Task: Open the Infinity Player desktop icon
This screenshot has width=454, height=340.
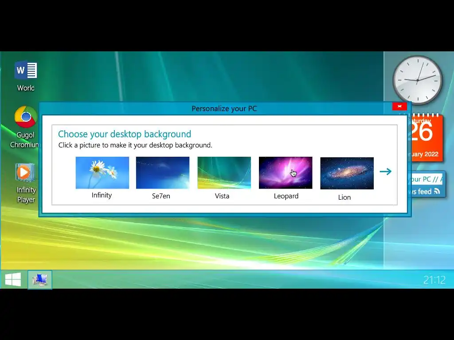Action: 25,183
